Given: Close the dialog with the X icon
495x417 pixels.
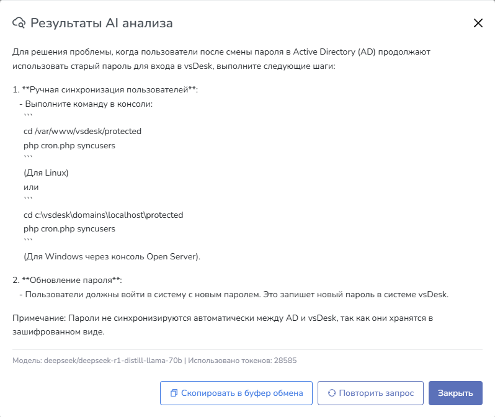Looking at the screenshot, I should click(x=478, y=24).
